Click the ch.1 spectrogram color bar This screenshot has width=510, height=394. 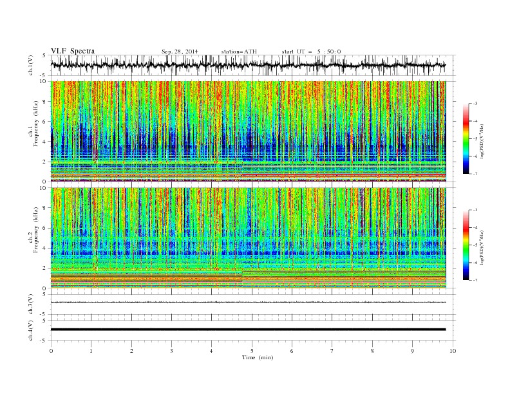[x=466, y=138]
